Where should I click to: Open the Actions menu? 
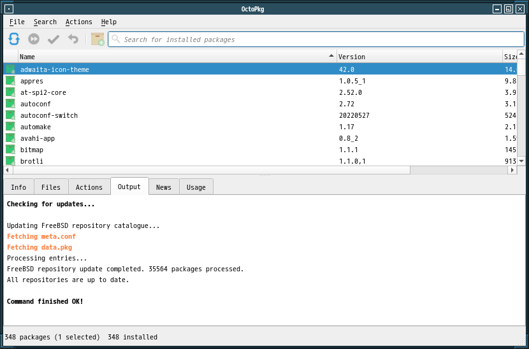pos(78,22)
